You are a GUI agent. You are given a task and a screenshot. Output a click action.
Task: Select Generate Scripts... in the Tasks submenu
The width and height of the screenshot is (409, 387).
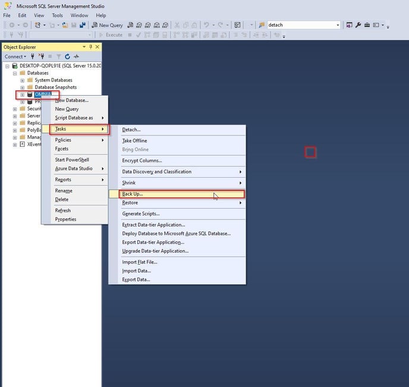(x=177, y=214)
